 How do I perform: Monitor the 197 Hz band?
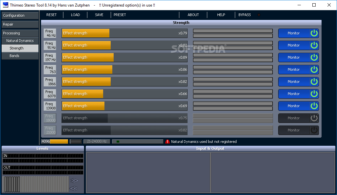(294, 57)
